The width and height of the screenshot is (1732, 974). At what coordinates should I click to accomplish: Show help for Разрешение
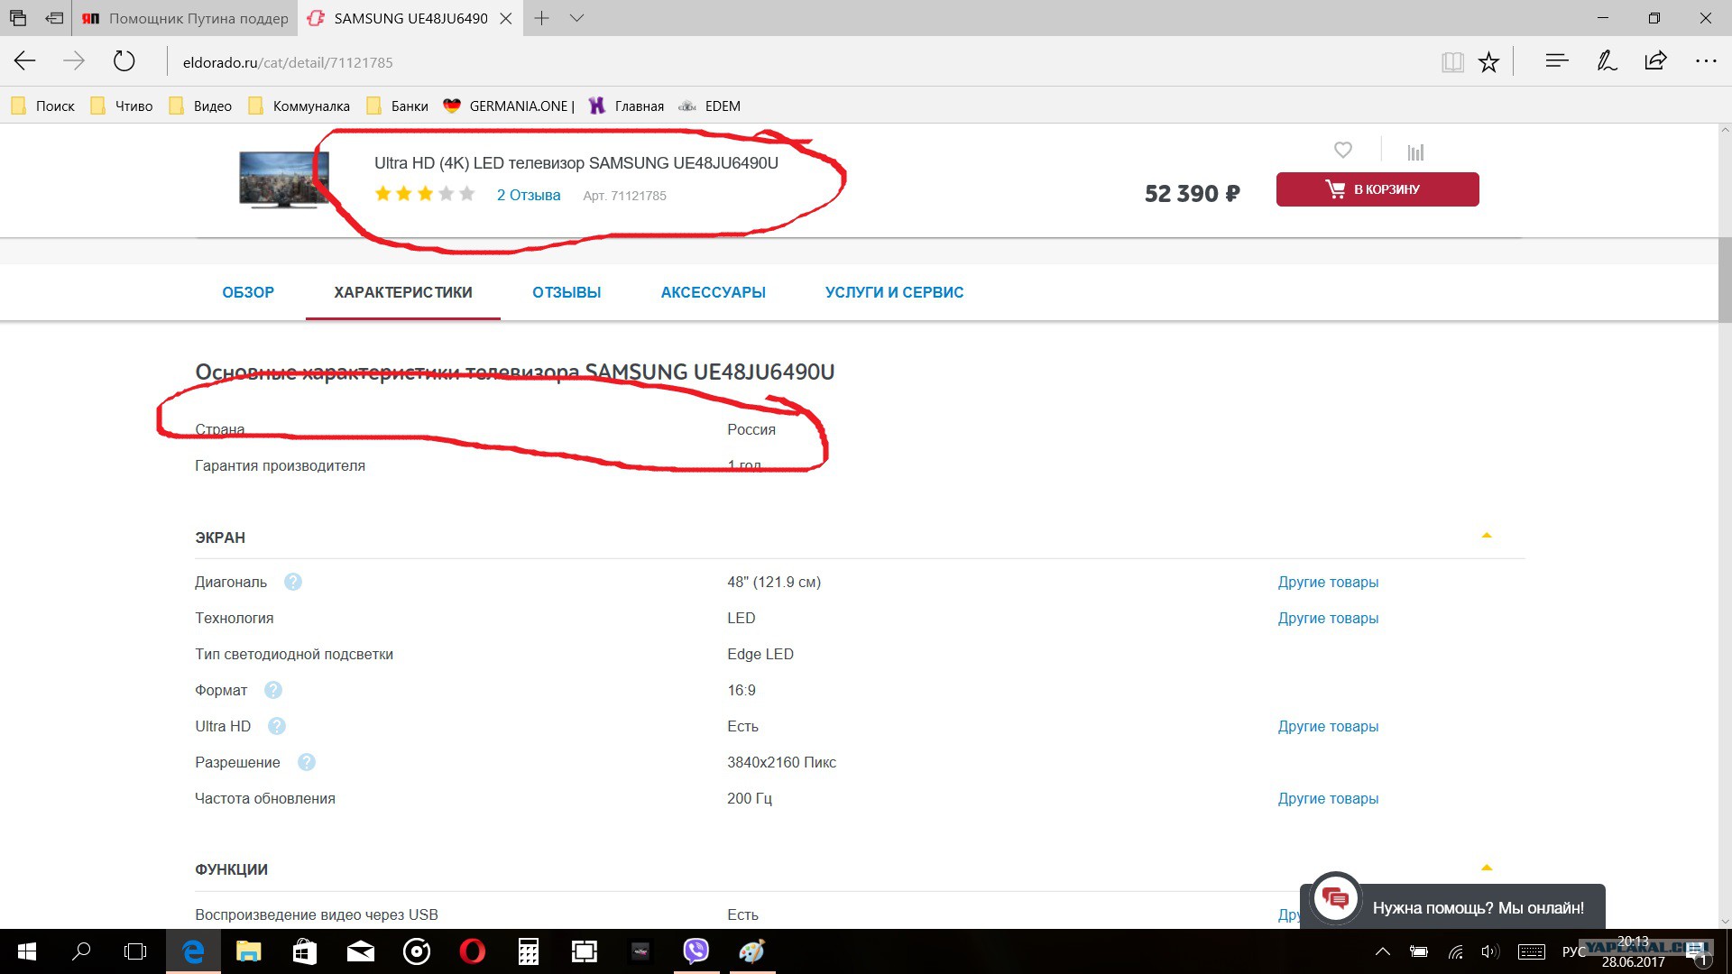coord(307,762)
